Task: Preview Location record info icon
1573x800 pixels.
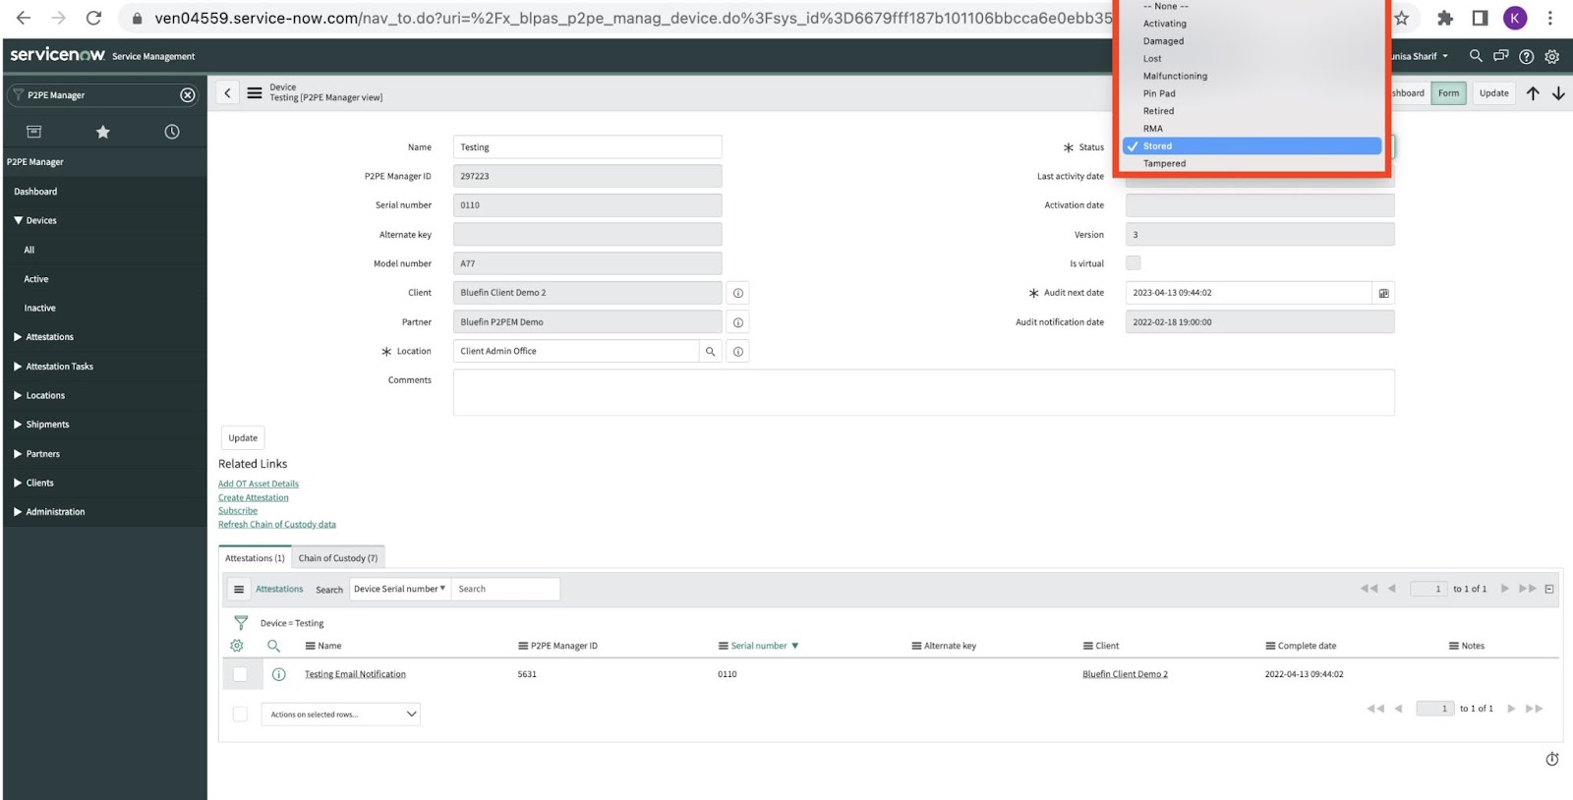Action: click(738, 351)
